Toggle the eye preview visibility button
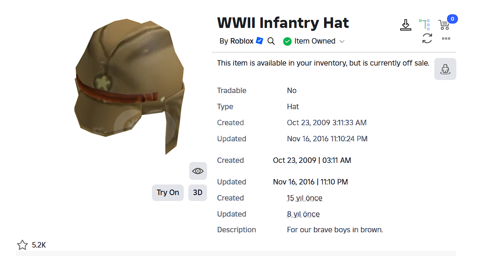This screenshot has height=256, width=491. 198,171
